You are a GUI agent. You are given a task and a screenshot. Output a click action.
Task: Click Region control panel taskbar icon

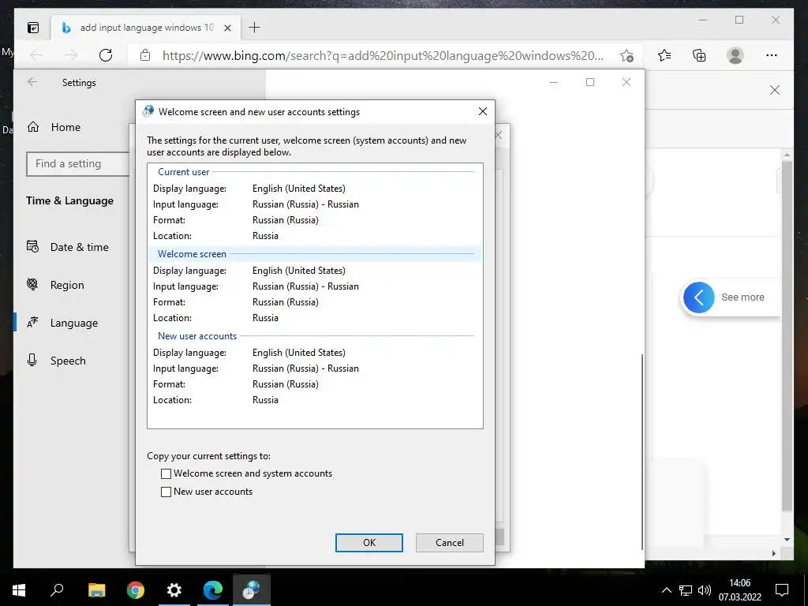[x=252, y=590]
